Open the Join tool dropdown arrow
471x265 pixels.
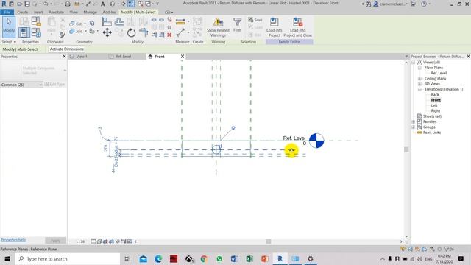(85, 31)
